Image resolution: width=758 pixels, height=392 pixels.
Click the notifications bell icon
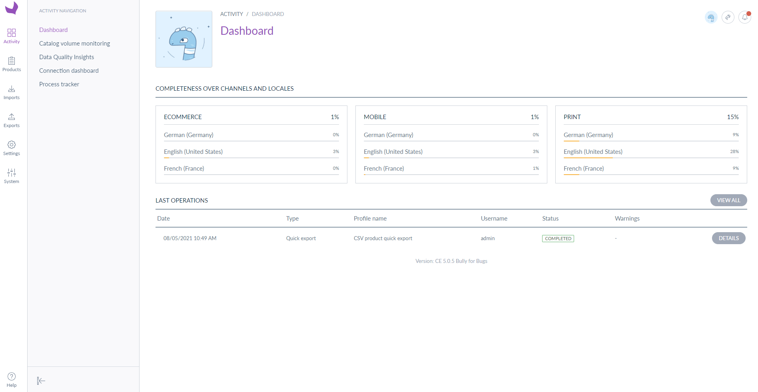click(744, 17)
